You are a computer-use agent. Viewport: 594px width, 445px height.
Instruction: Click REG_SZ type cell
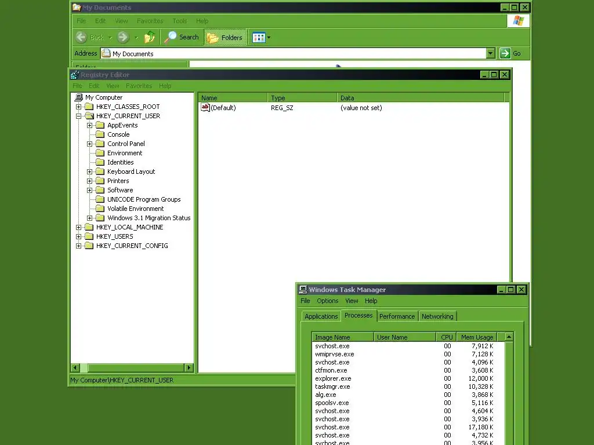point(282,108)
